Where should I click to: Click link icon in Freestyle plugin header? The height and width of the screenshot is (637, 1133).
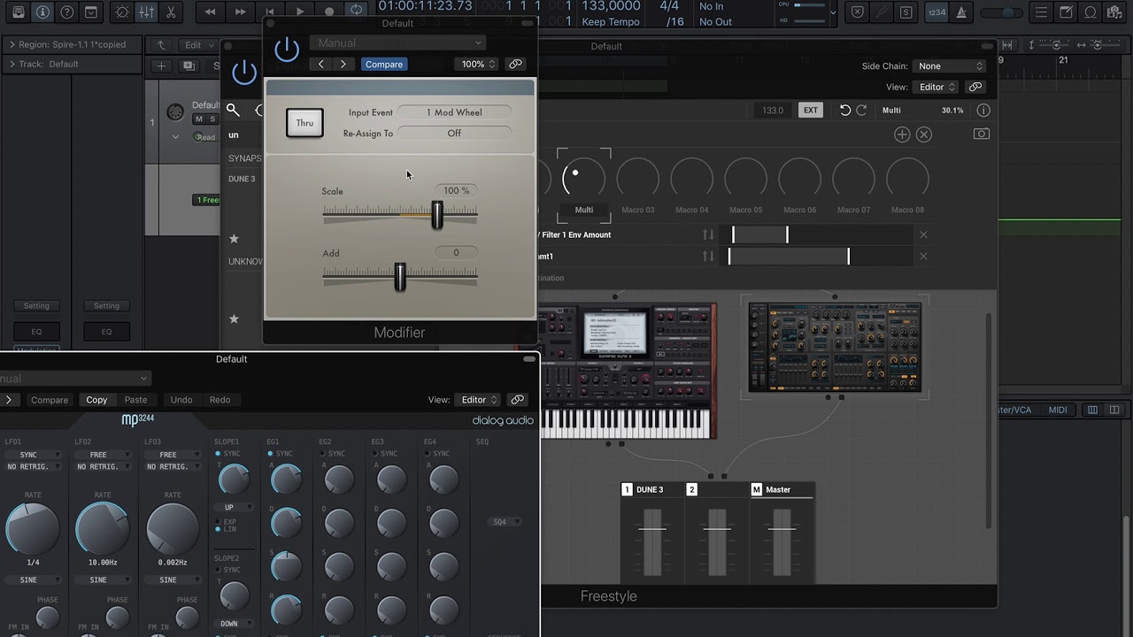(x=975, y=87)
